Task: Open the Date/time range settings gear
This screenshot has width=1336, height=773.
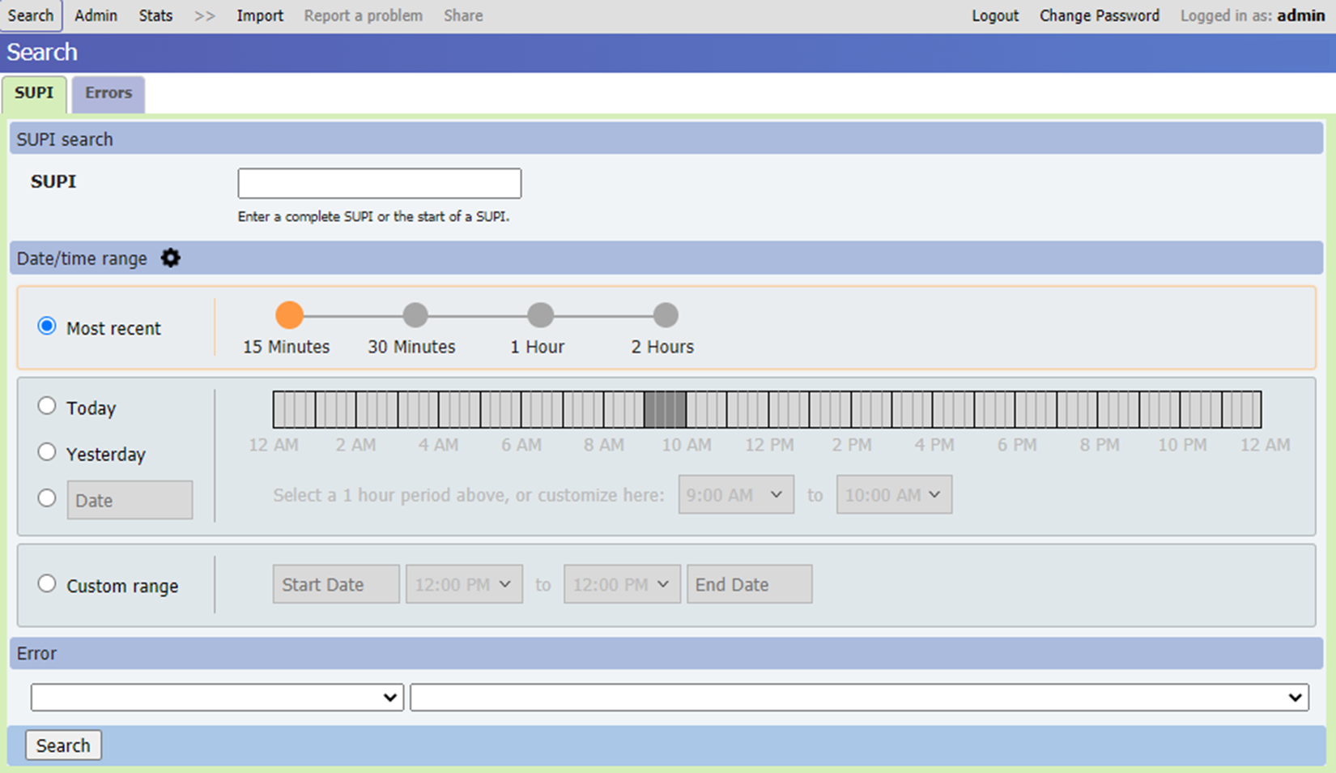Action: pos(171,258)
